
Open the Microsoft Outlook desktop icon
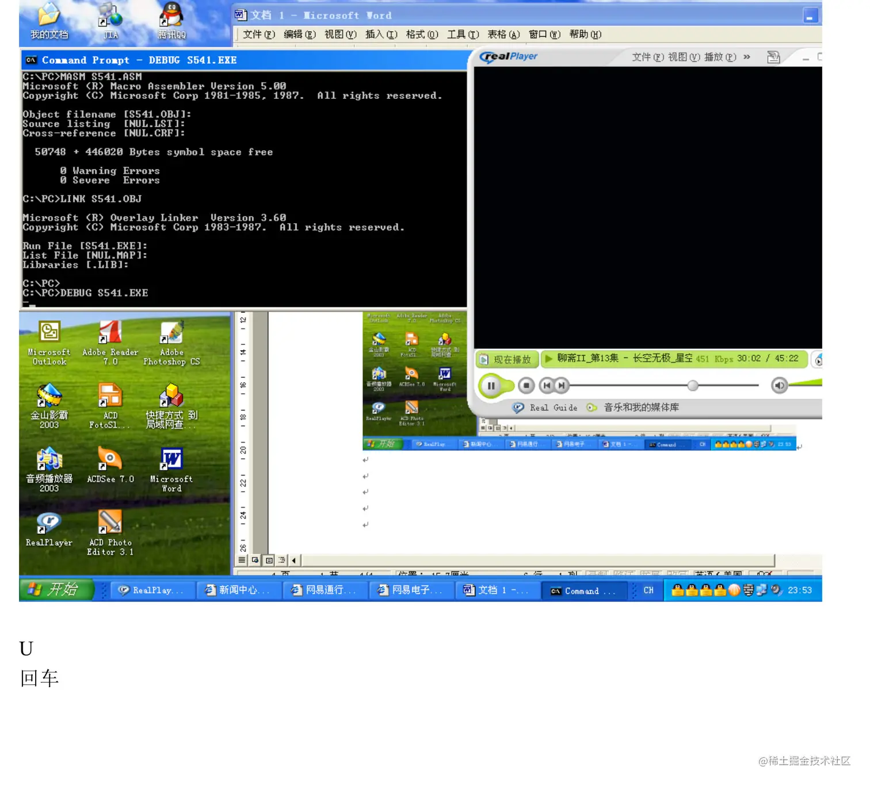[49, 343]
